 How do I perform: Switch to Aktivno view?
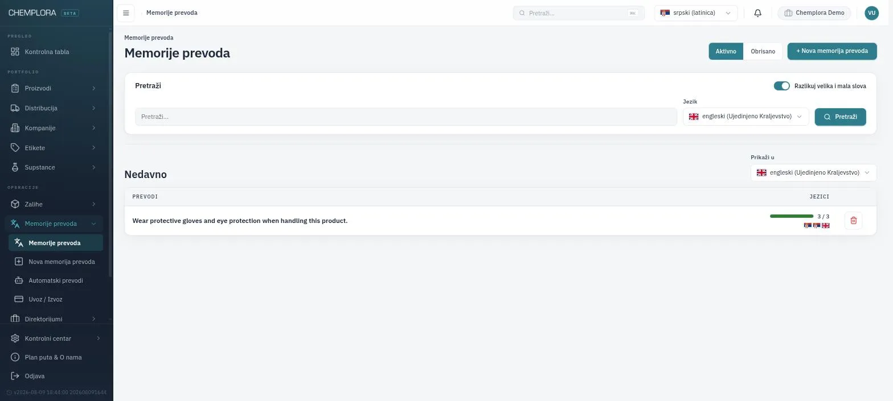click(x=726, y=51)
